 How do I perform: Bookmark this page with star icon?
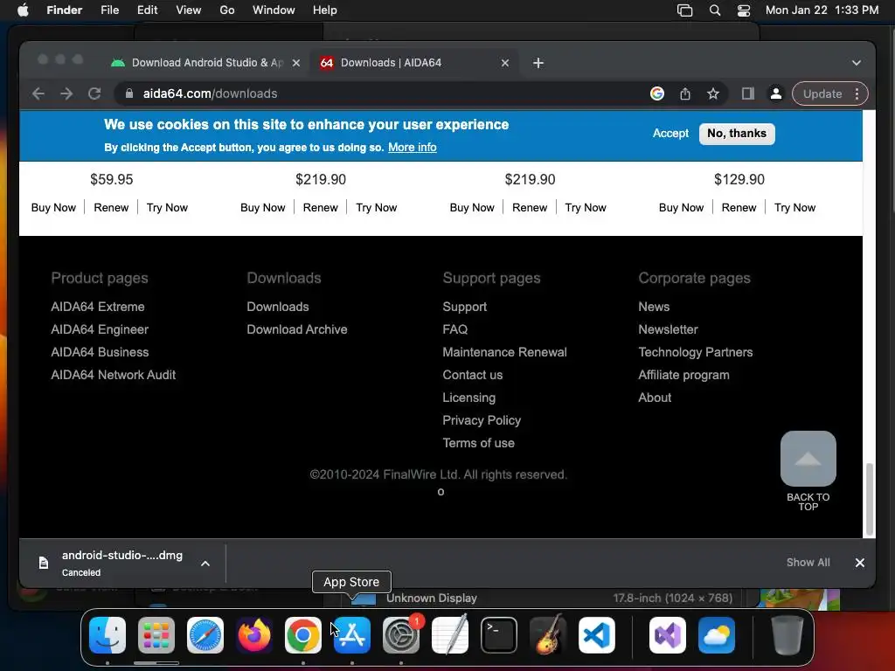(x=713, y=93)
